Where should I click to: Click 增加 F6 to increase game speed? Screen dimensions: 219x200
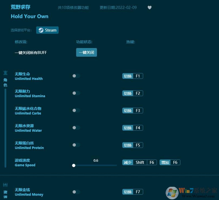coord(170,162)
